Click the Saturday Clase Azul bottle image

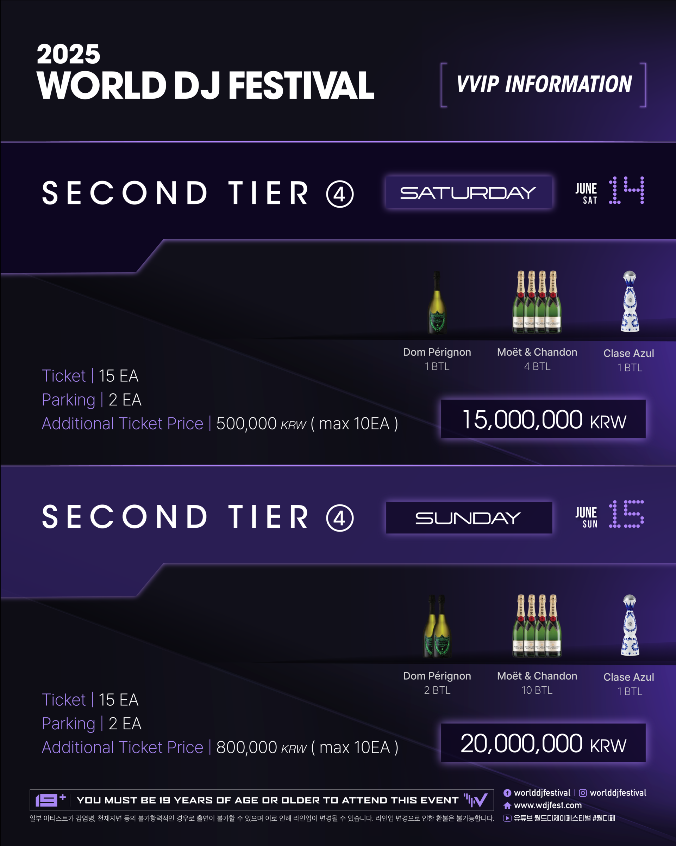pyautogui.click(x=630, y=301)
